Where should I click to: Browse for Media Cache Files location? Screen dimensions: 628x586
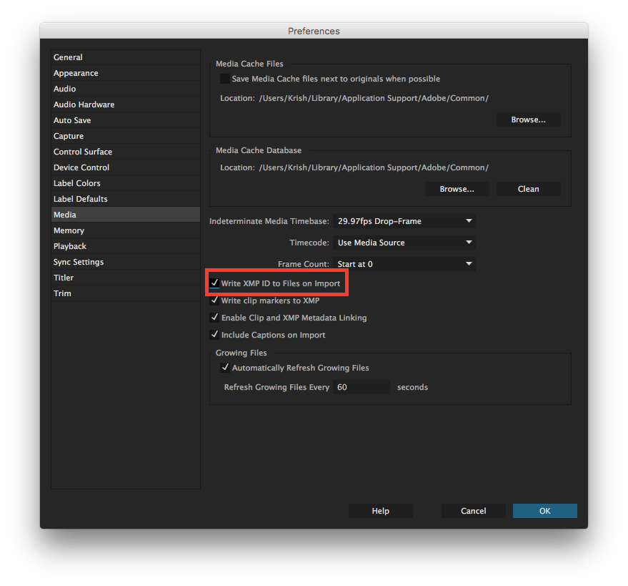click(x=528, y=119)
